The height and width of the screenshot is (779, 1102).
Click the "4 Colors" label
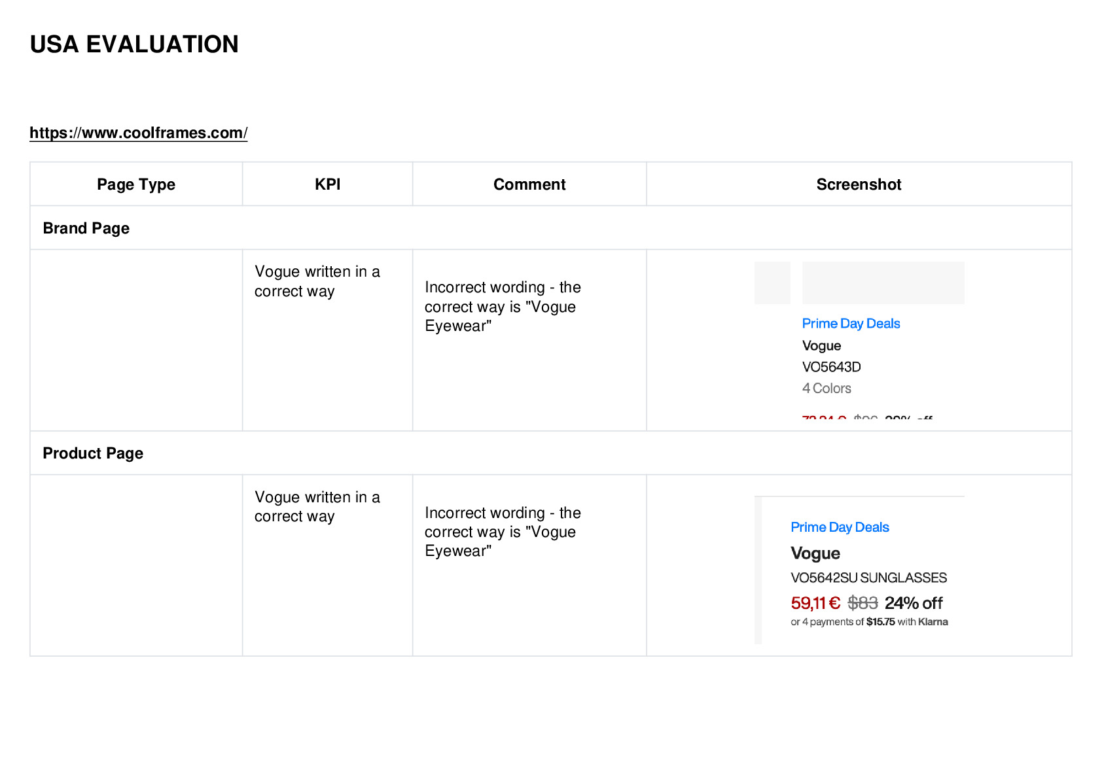coord(826,389)
